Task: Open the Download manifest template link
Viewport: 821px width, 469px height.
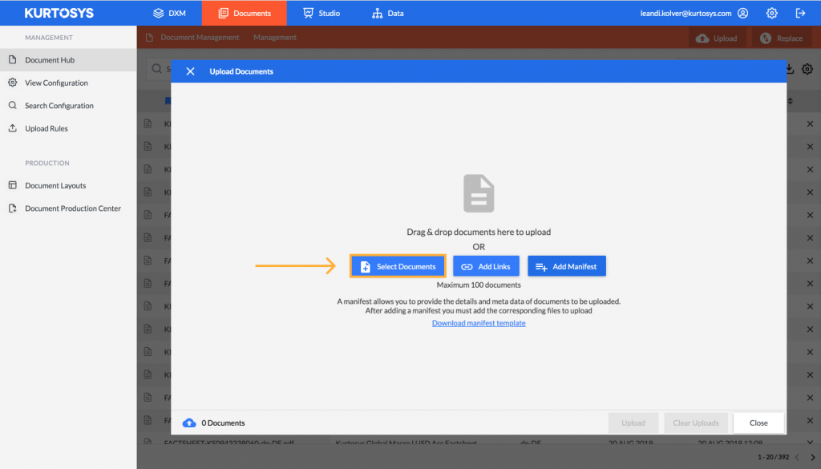Action: point(479,323)
